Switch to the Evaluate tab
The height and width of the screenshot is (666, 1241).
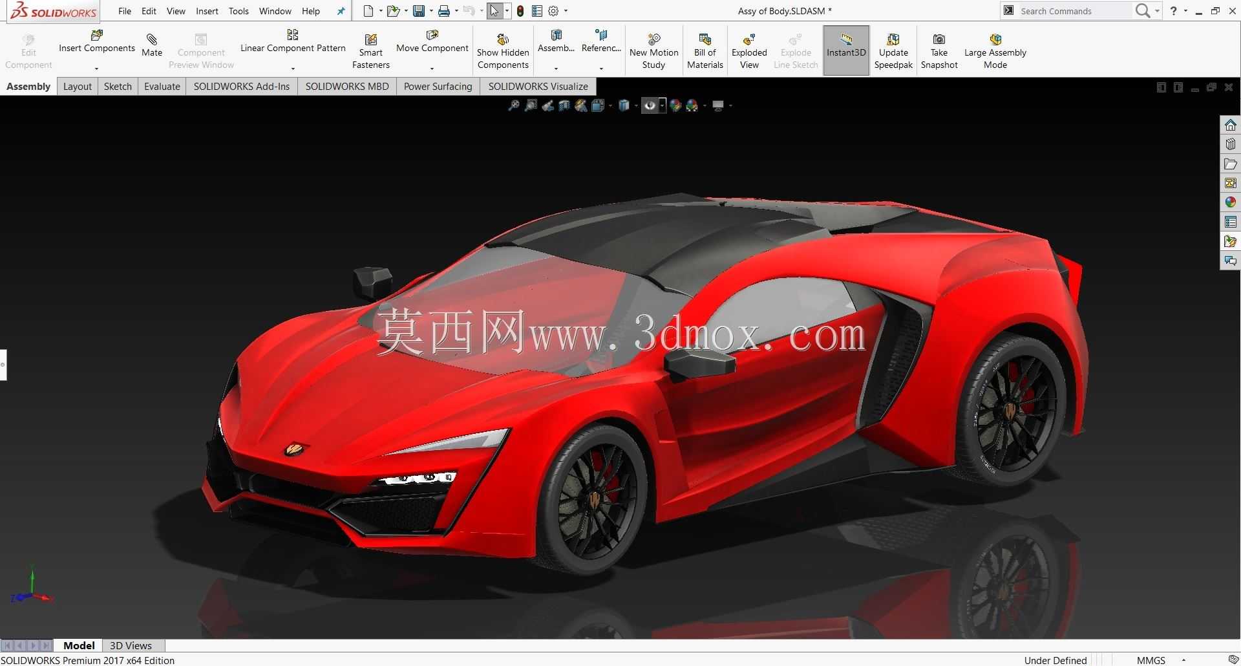point(162,87)
